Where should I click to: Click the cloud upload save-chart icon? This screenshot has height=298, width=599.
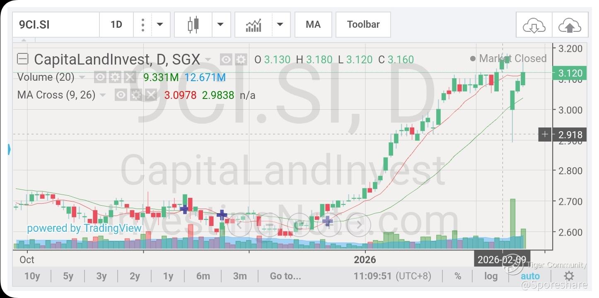(x=570, y=26)
